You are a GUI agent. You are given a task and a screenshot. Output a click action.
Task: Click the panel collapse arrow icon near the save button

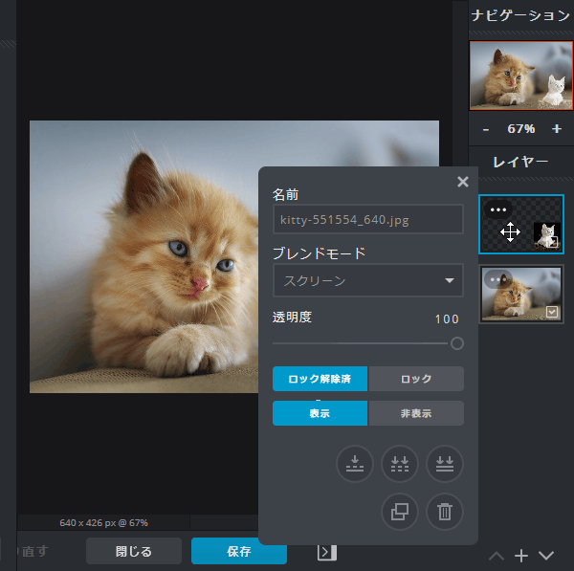tap(327, 552)
